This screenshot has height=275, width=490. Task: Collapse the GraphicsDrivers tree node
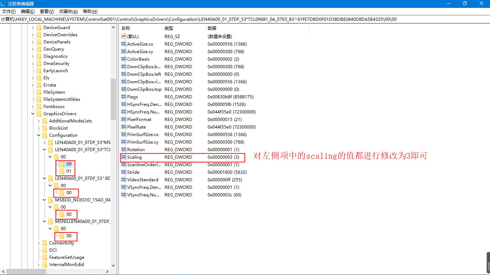pyautogui.click(x=33, y=114)
